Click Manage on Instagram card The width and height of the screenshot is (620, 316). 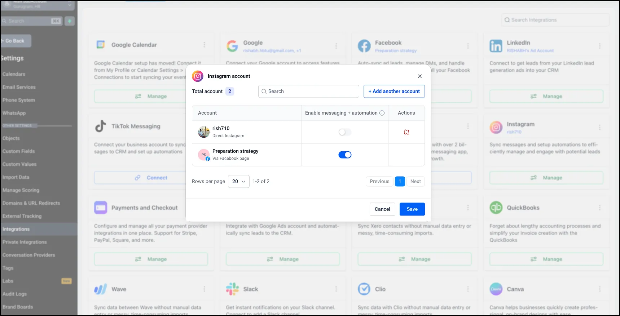pos(546,178)
